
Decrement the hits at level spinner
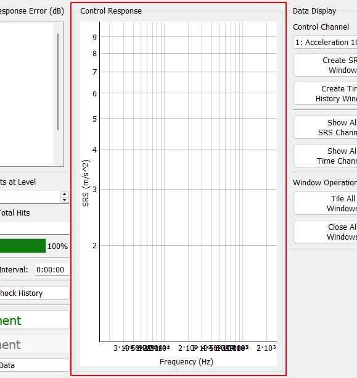tap(64, 199)
